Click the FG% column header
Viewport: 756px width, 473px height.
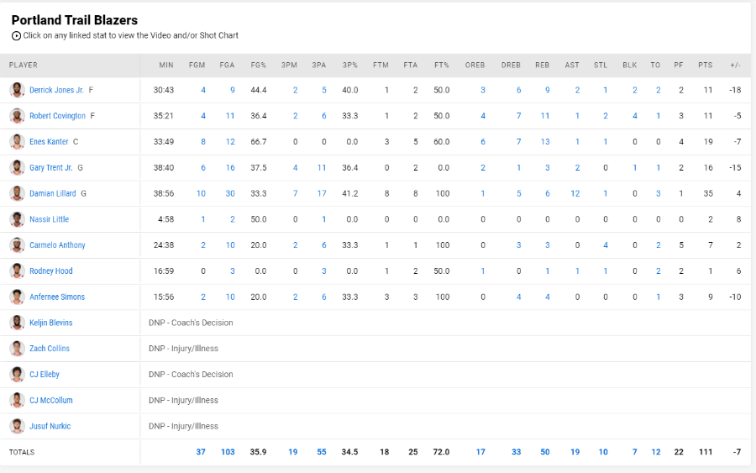[x=259, y=65]
